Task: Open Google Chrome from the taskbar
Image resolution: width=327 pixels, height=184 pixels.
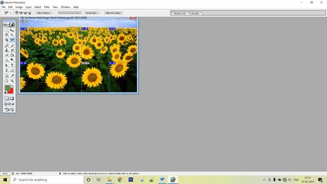Action: 120,180
